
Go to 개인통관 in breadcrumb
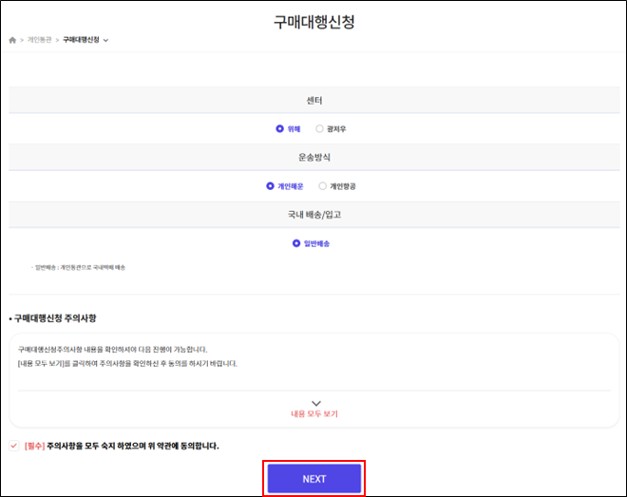[x=39, y=40]
